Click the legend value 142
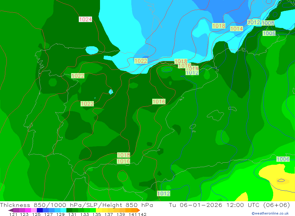 [x=142, y=215]
